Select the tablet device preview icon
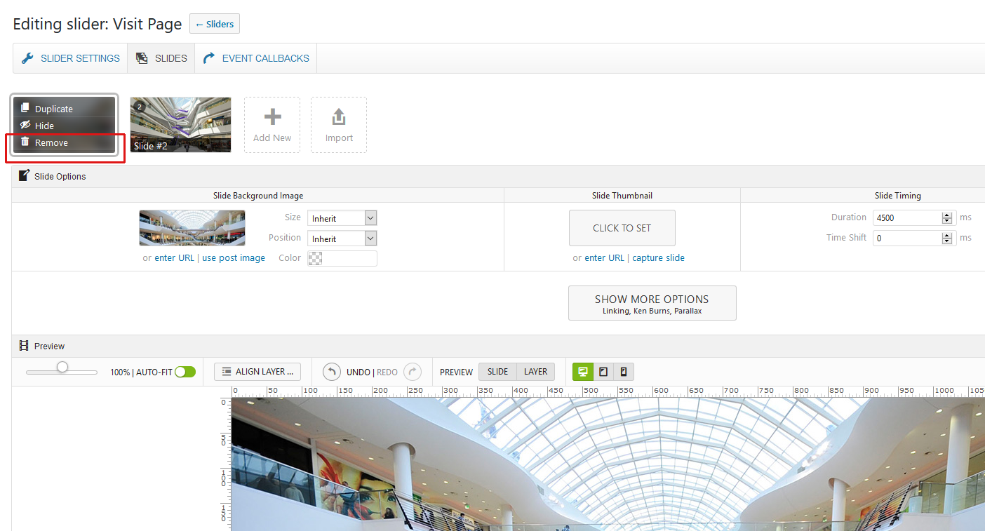985x531 pixels. pos(603,372)
